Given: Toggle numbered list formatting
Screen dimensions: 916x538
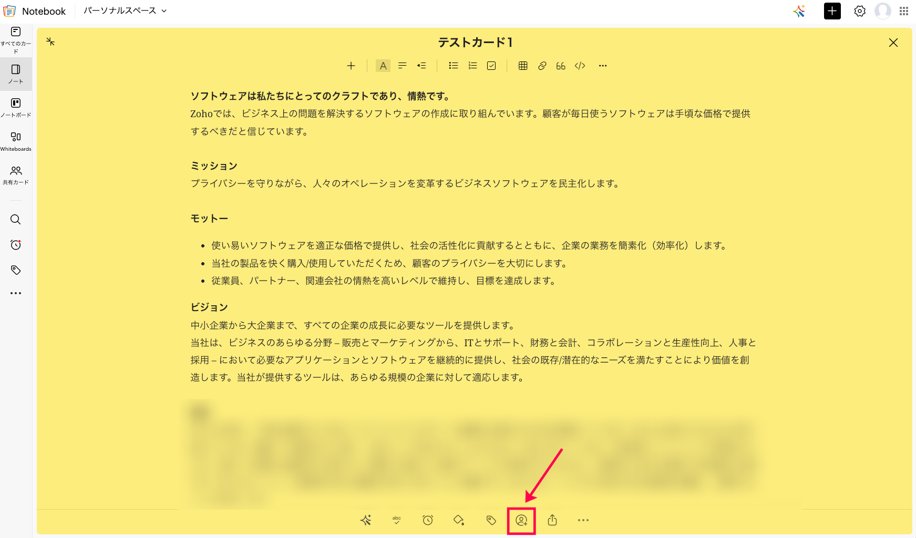Looking at the screenshot, I should point(472,66).
